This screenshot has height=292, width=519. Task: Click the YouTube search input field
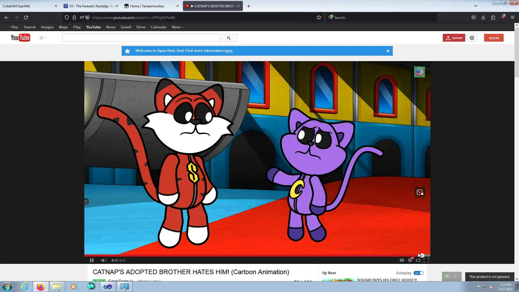(141, 38)
